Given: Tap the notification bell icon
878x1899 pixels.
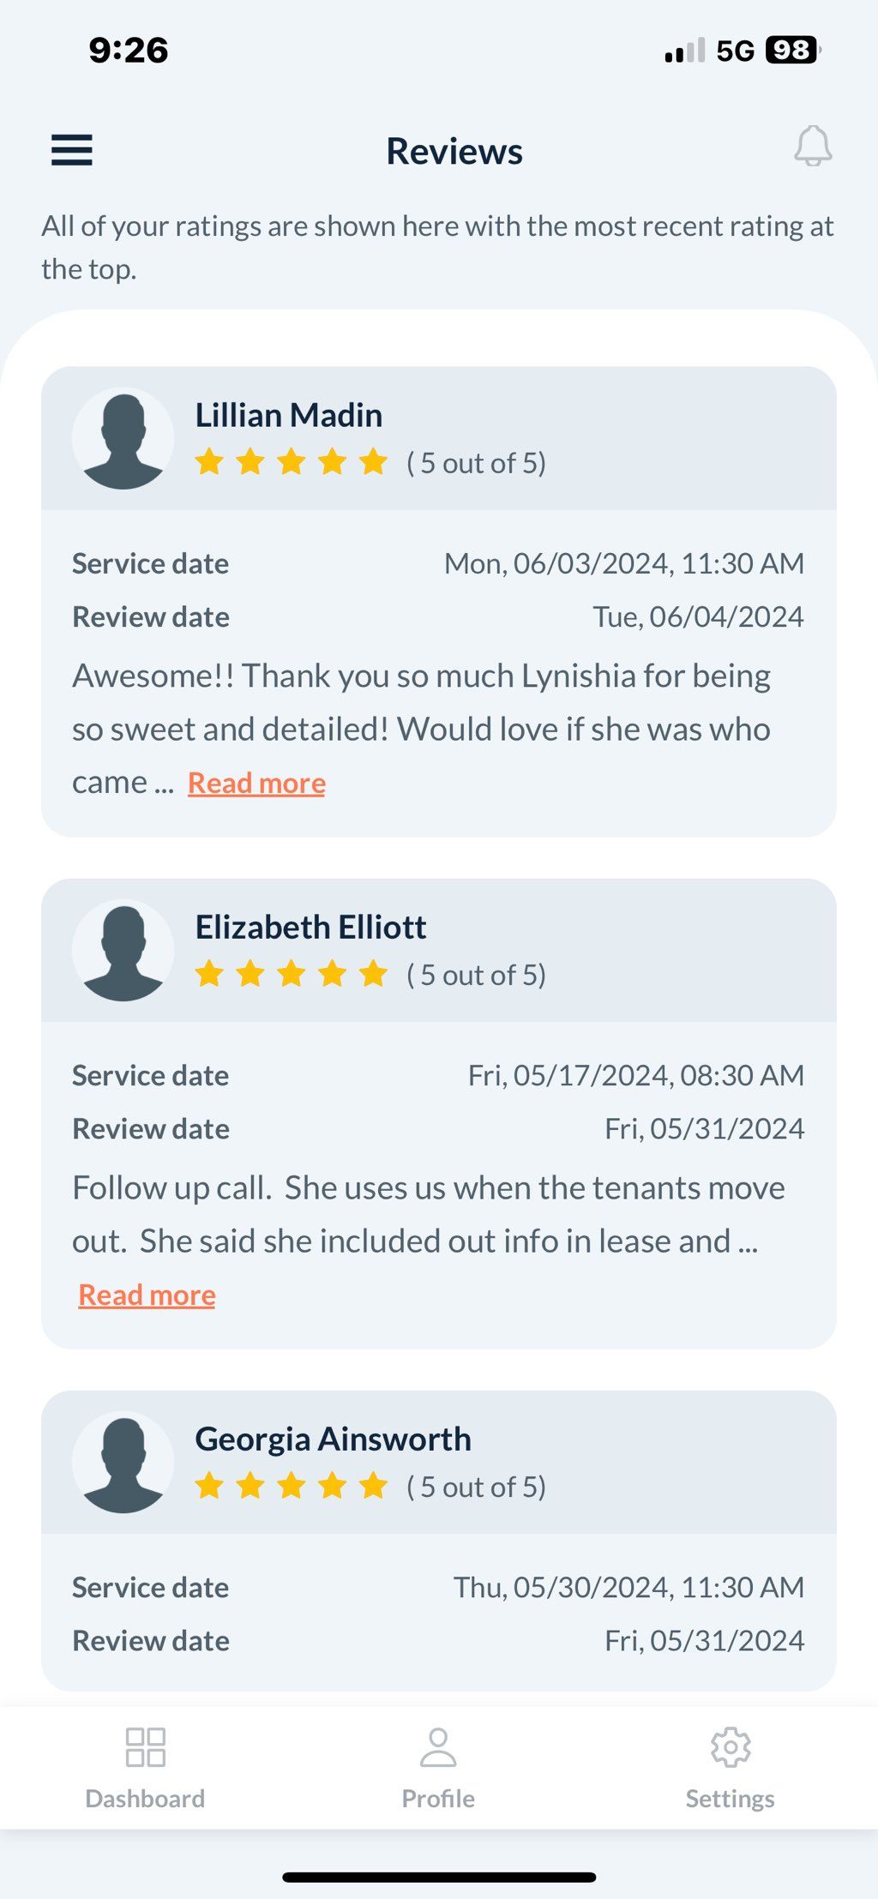Looking at the screenshot, I should (x=813, y=146).
